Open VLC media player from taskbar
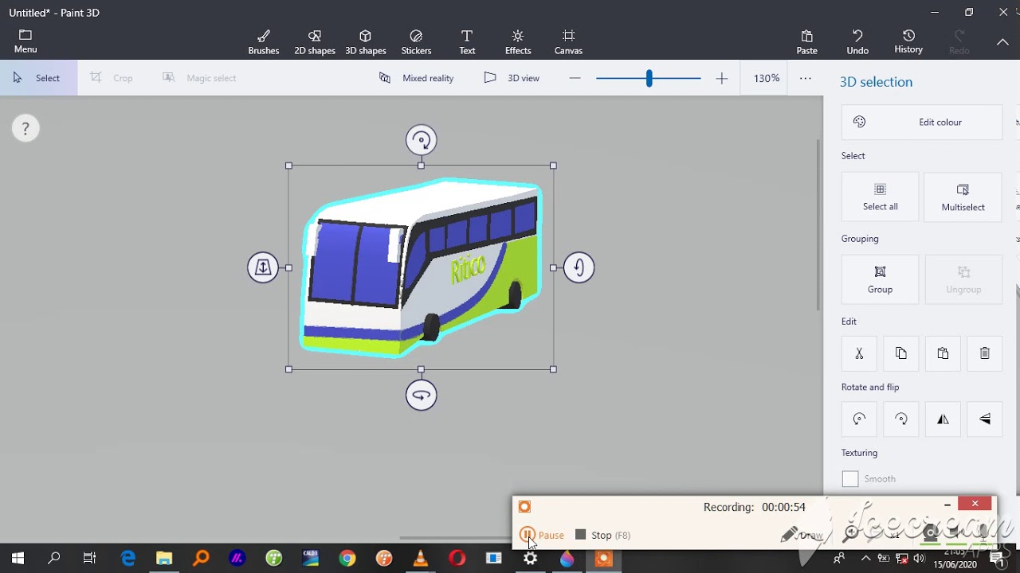The height and width of the screenshot is (573, 1020). [x=420, y=559]
